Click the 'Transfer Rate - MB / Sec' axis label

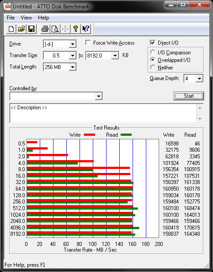point(90,250)
